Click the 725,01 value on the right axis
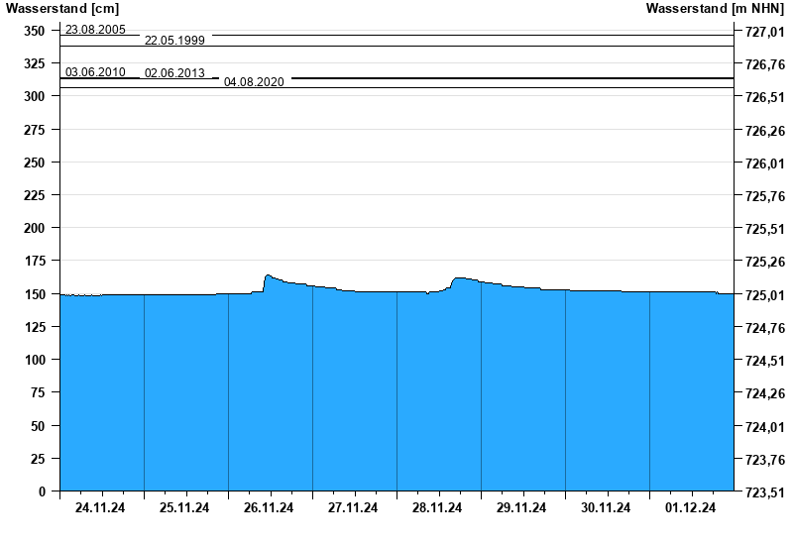 point(764,295)
